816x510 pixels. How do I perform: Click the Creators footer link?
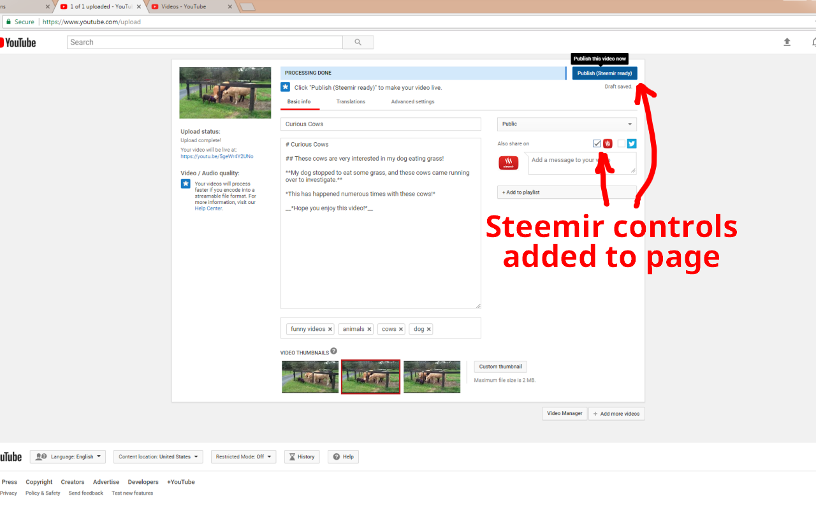(x=73, y=482)
